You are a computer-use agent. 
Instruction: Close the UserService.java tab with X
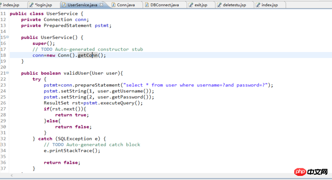(102, 5)
